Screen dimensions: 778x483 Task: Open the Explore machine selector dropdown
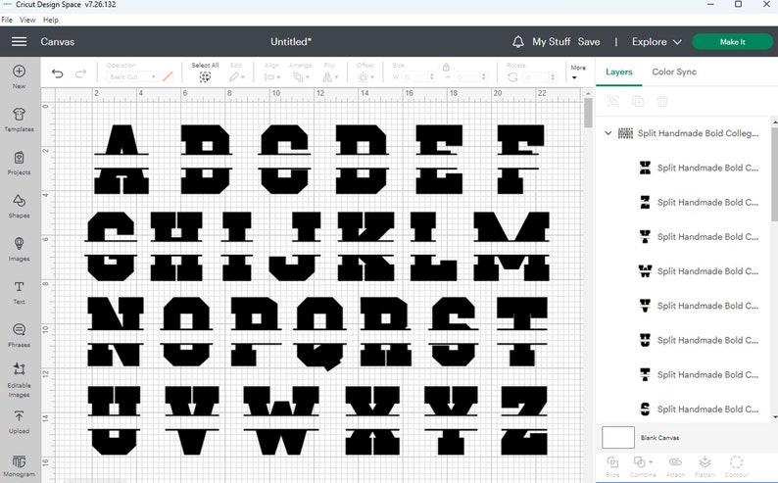pyautogui.click(x=656, y=42)
